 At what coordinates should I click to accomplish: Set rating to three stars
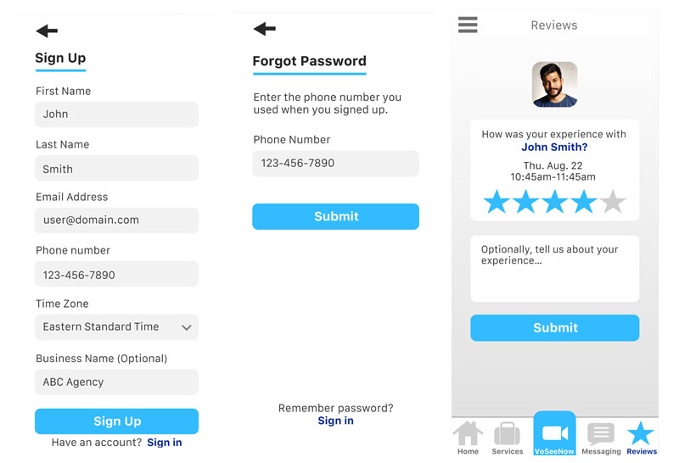coord(554,202)
